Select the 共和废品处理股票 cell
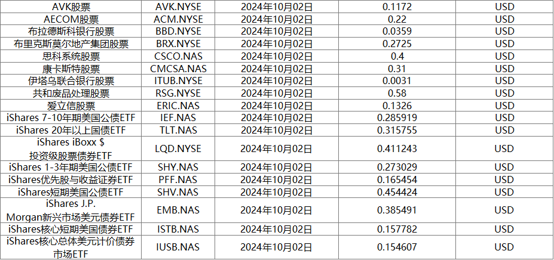This screenshot has width=554, height=260. click(71, 93)
